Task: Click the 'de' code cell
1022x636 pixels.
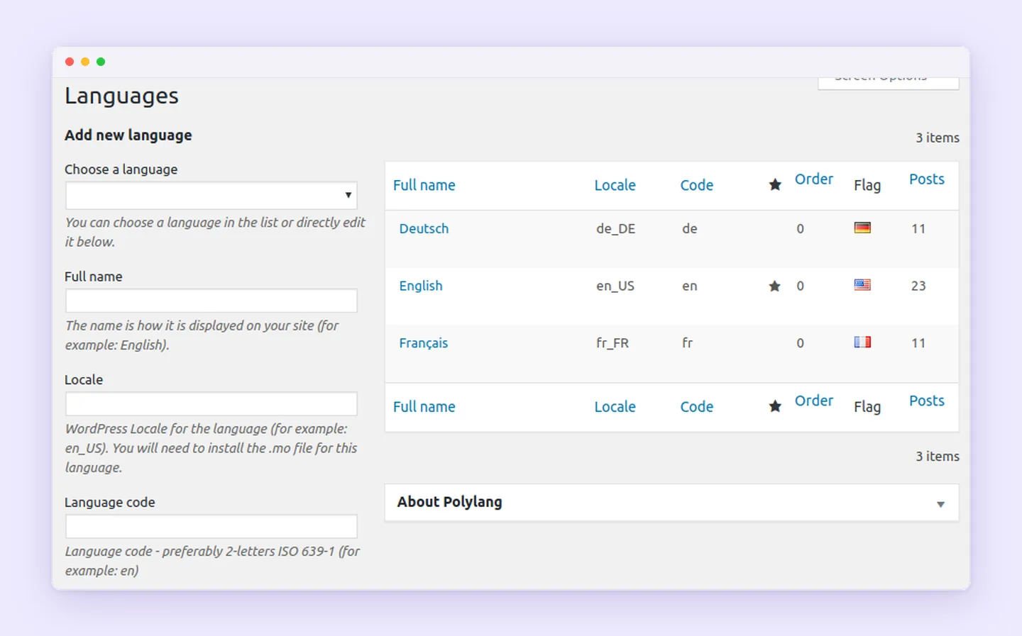Action: (x=690, y=228)
